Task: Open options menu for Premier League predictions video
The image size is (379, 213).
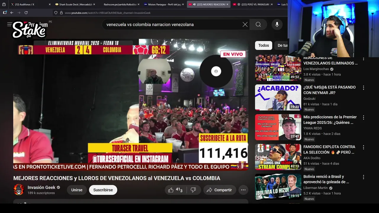Action: (x=363, y=117)
